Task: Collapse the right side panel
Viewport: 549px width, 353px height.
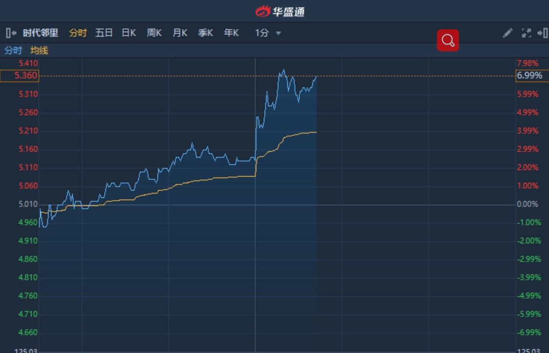Action: pos(542,33)
